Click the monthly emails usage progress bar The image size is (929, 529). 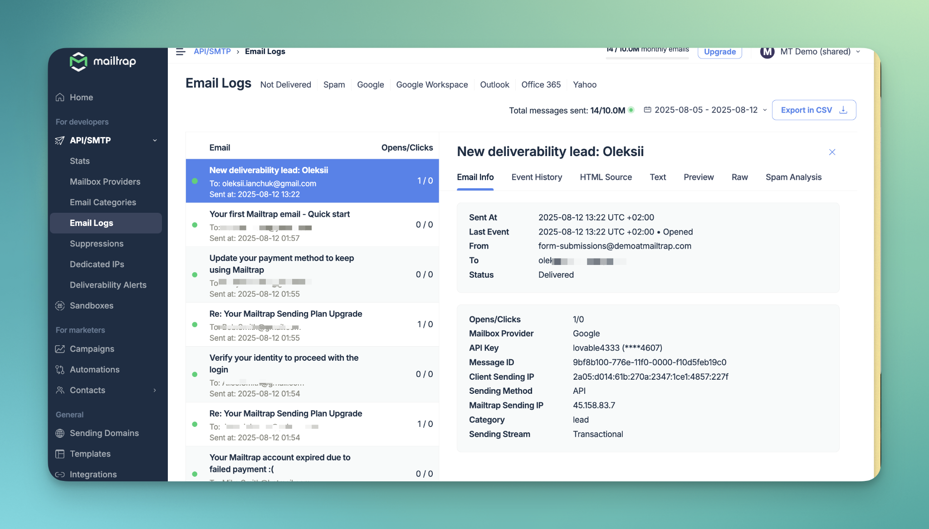coord(647,58)
